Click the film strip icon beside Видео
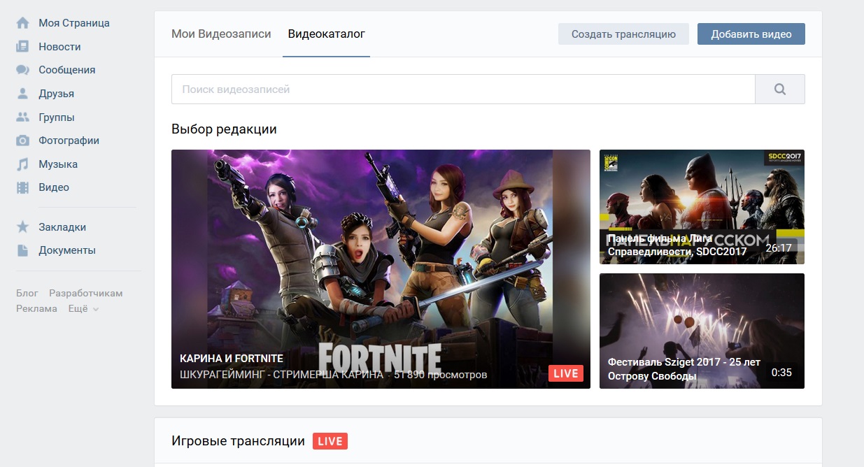Screen dimensions: 864x467 click(x=23, y=187)
